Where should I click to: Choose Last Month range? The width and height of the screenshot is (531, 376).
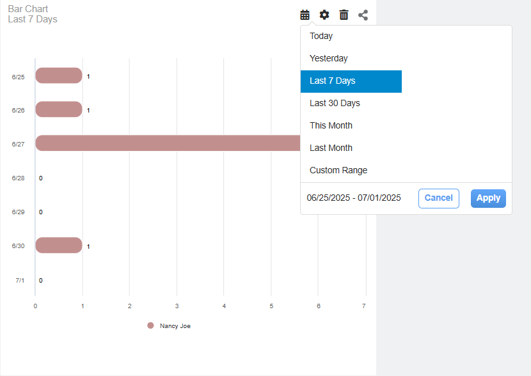[x=331, y=148]
